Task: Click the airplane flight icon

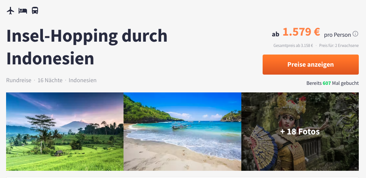Action: point(11,11)
